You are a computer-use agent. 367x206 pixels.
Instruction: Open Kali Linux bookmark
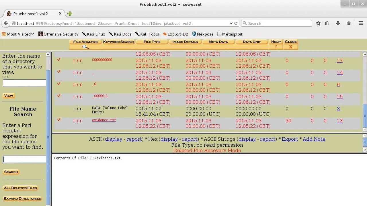click(x=93, y=34)
